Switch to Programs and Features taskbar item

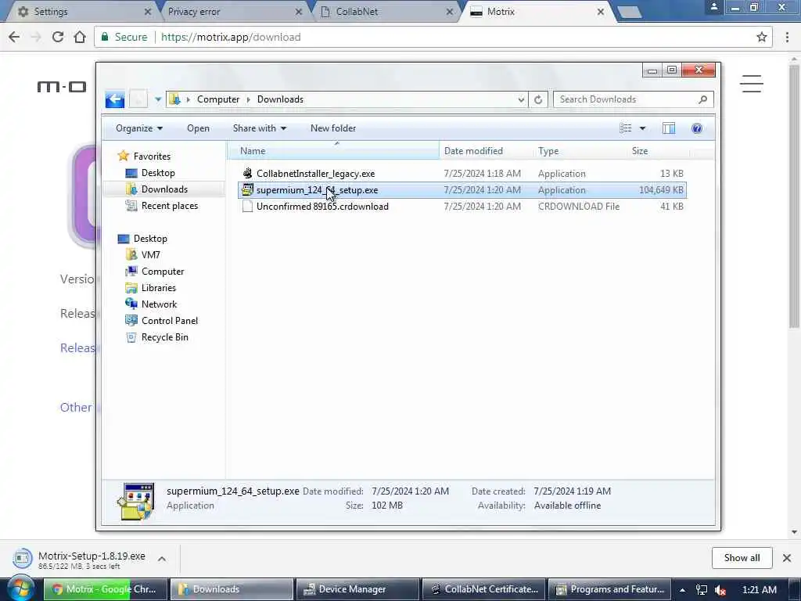tap(610, 589)
